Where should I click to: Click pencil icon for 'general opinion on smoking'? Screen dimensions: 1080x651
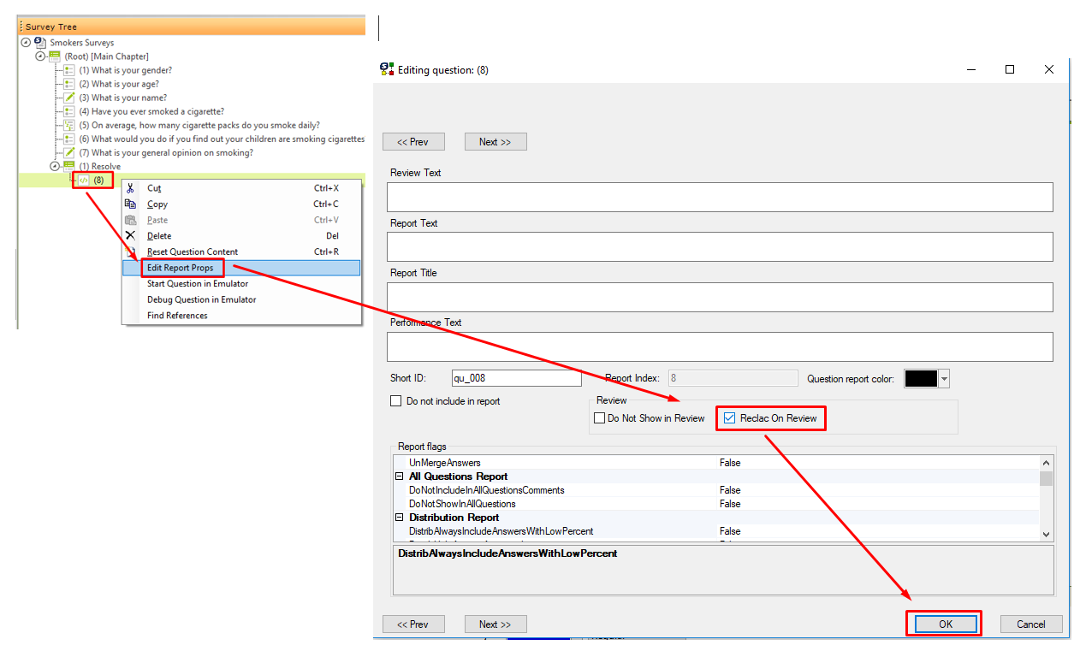69,152
